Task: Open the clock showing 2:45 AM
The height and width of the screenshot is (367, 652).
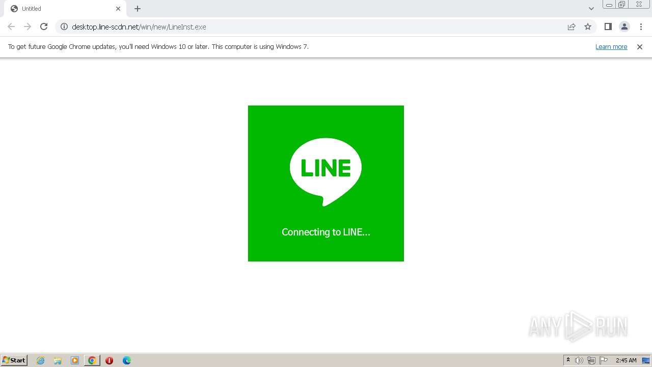Action: 626,360
